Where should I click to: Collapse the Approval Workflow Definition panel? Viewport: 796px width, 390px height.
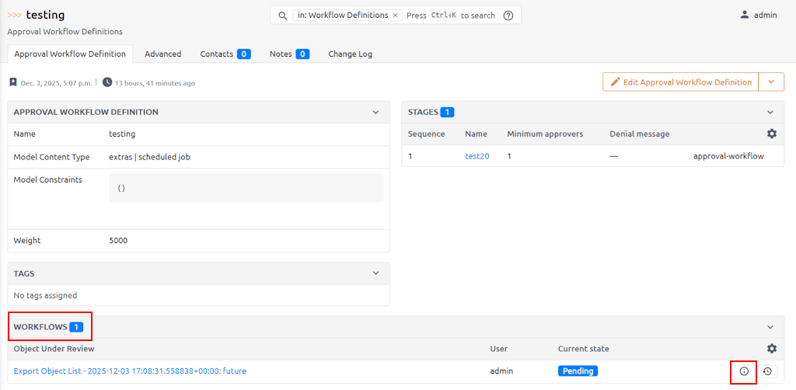(375, 112)
